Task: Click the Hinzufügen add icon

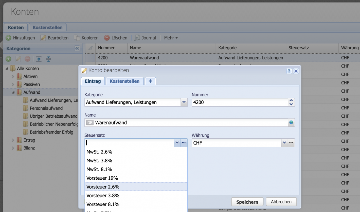Action: pyautogui.click(x=8, y=38)
